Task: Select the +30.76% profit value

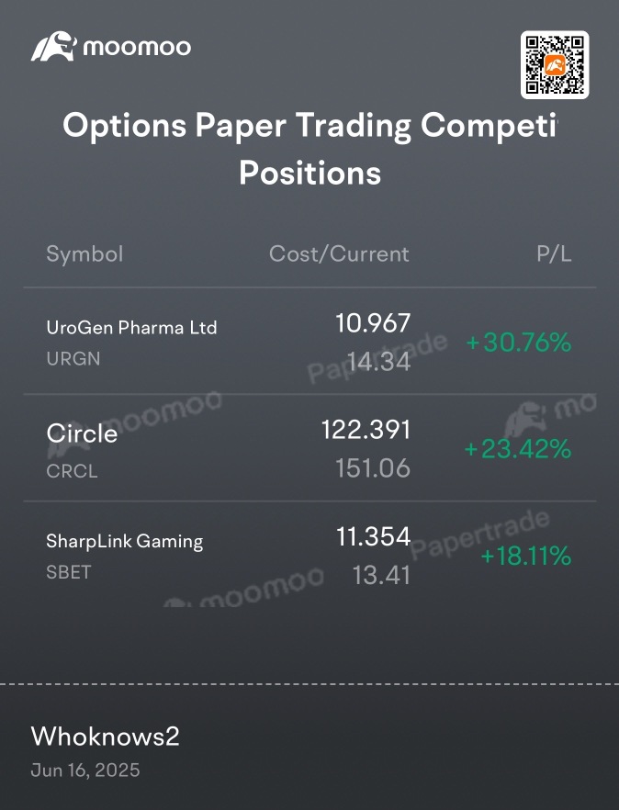Action: [518, 342]
